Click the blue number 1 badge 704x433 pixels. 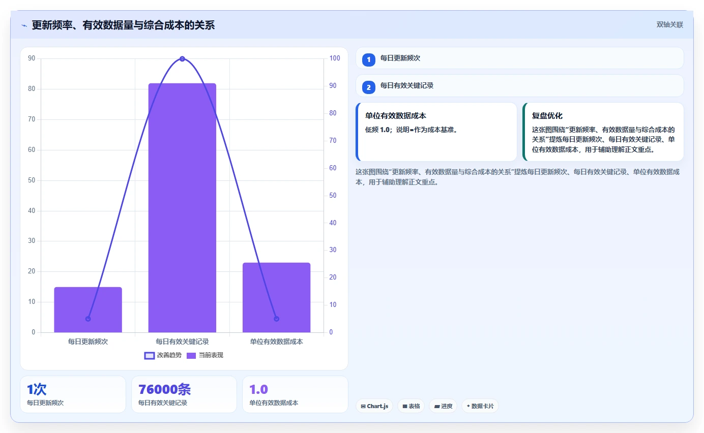tap(369, 59)
